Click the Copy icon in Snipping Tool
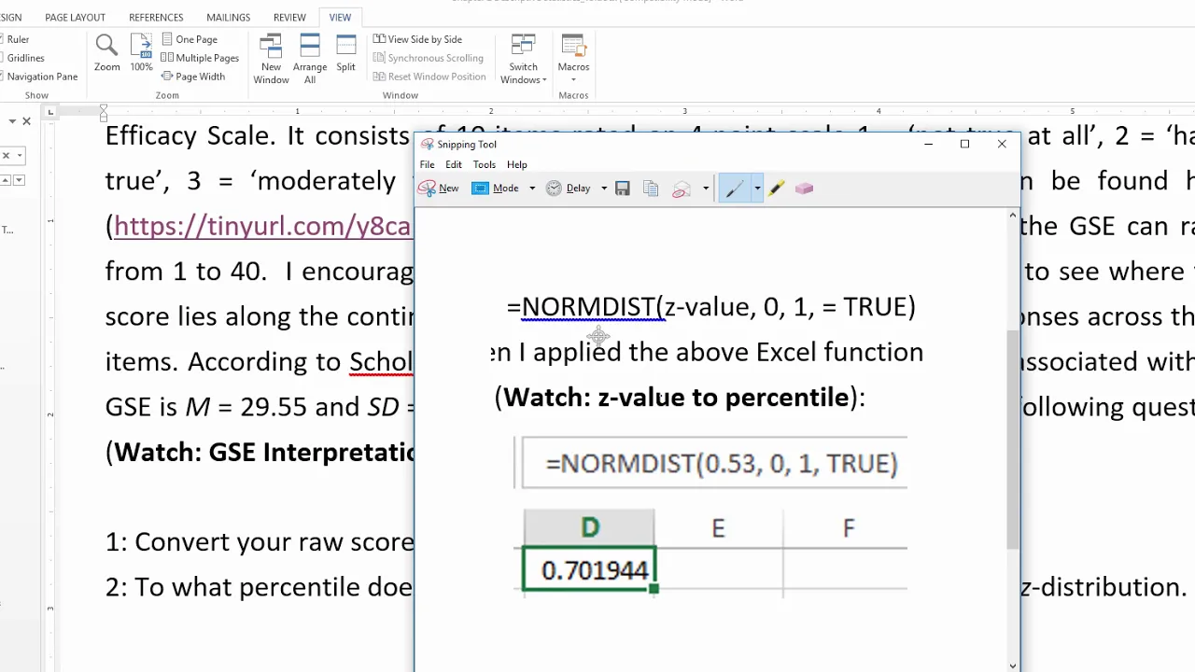1195x672 pixels. 651,189
